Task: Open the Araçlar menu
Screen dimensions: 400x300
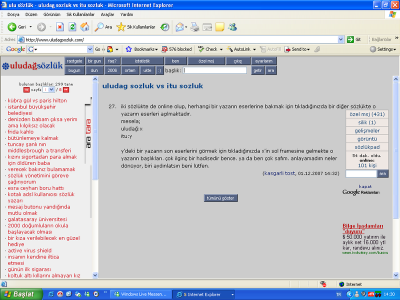Action: click(x=107, y=14)
